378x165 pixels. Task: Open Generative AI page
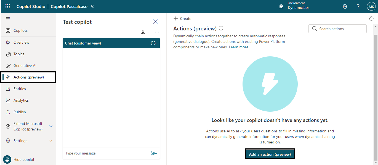click(x=25, y=66)
